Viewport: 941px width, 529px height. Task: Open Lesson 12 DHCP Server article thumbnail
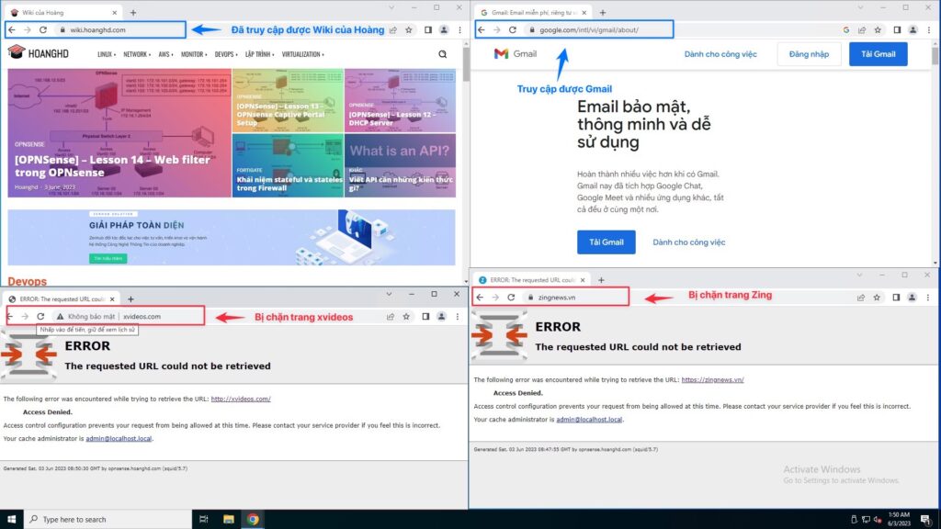pyautogui.click(x=400, y=100)
